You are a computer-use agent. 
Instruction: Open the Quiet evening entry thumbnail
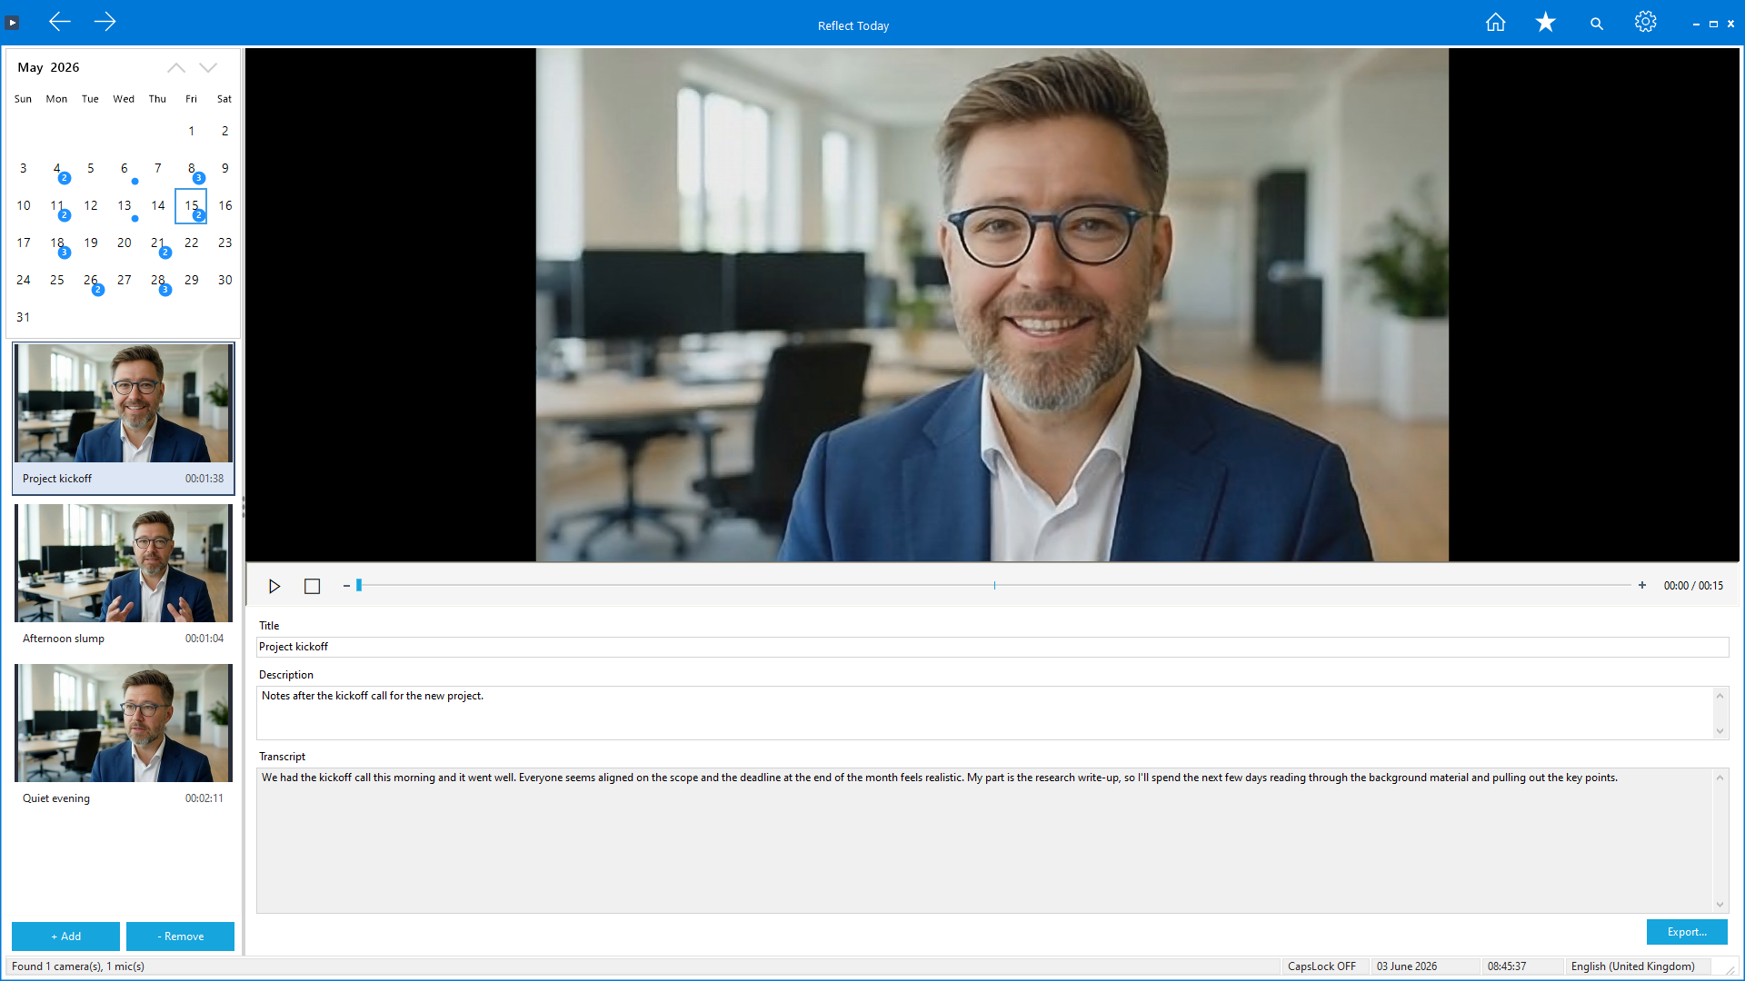click(124, 723)
